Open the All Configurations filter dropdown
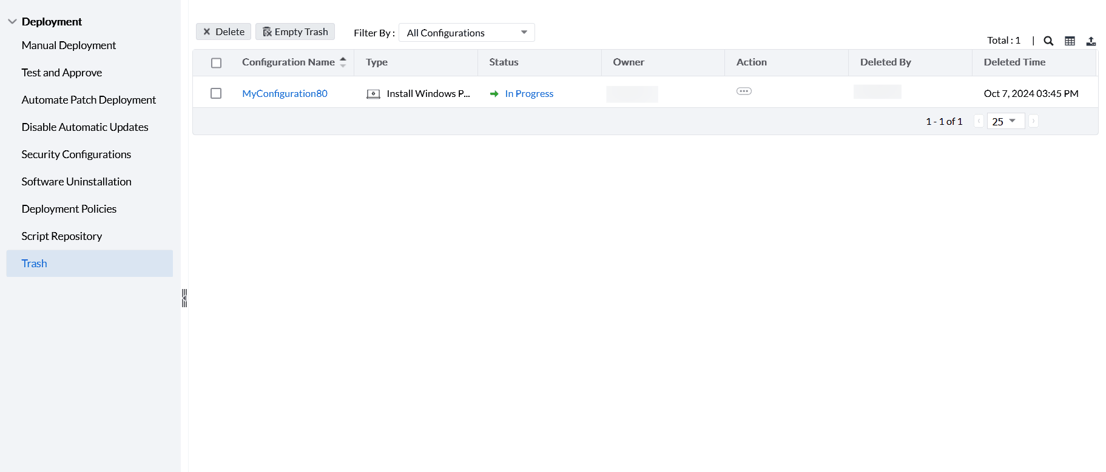This screenshot has height=472, width=1106. [466, 33]
